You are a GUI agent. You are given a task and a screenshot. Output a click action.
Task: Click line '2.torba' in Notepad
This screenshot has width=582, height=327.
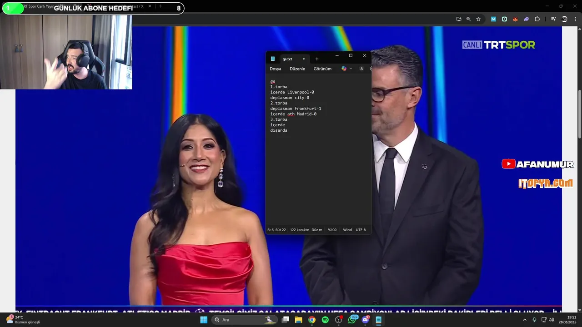[x=279, y=103]
